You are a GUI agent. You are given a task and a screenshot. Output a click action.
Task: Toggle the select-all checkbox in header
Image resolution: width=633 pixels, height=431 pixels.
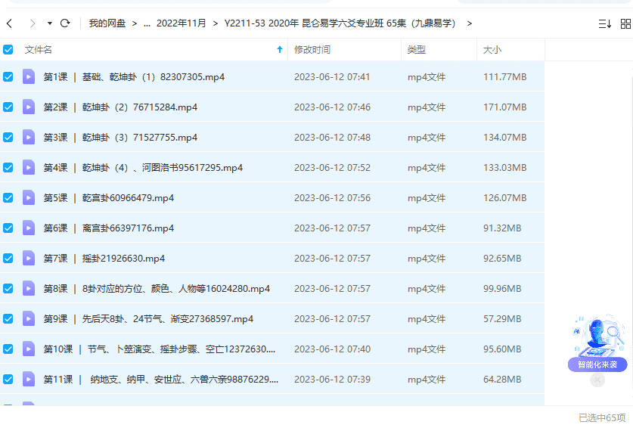pos(8,50)
